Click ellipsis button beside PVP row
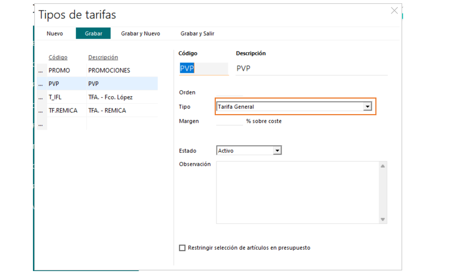449x274 pixels. 41,84
